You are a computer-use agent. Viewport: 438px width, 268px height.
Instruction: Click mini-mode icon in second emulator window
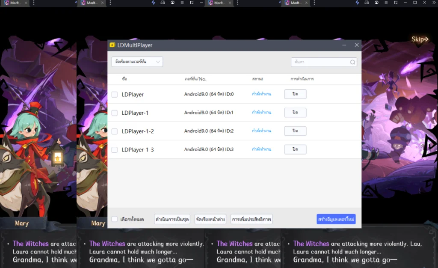192,3
